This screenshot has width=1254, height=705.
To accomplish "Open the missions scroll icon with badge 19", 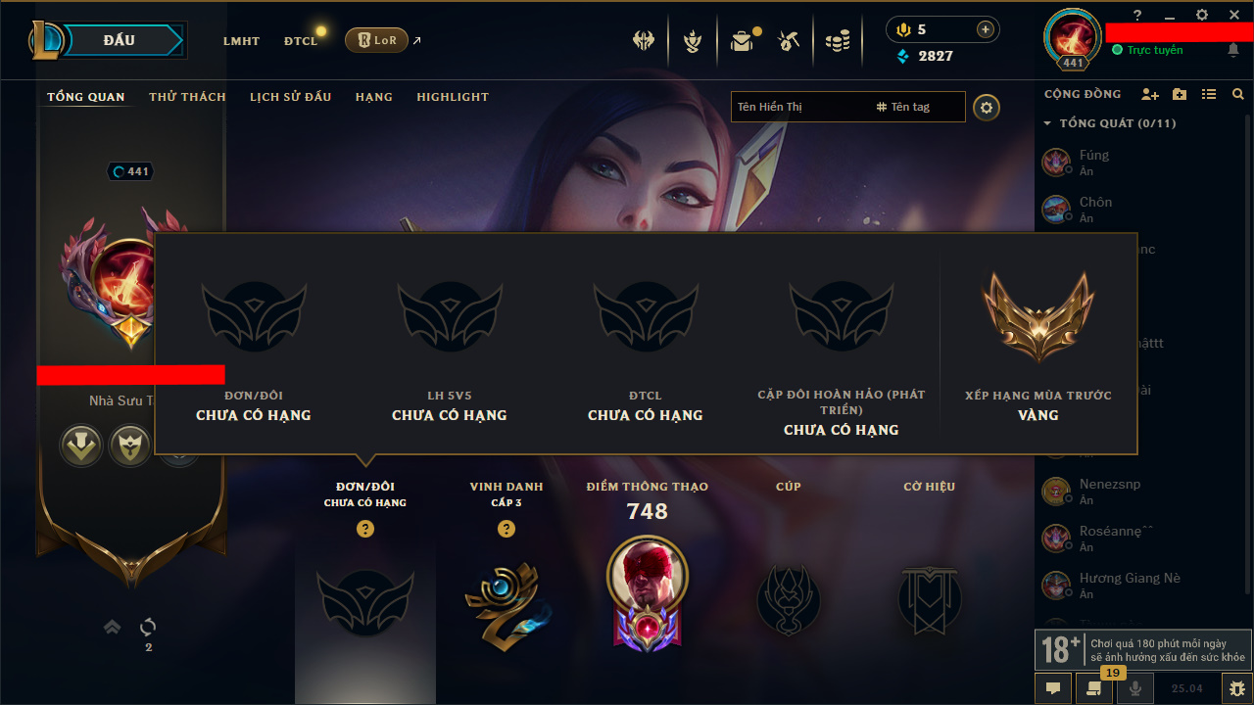I will click(1088, 688).
